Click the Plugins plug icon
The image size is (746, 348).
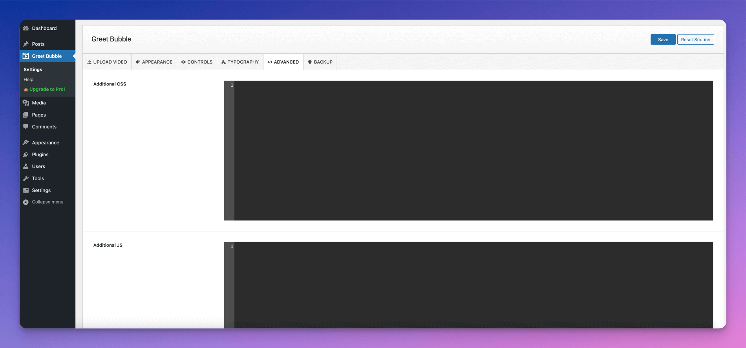(26, 155)
